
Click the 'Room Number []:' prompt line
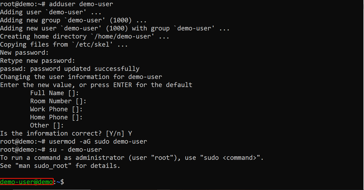click(58, 101)
